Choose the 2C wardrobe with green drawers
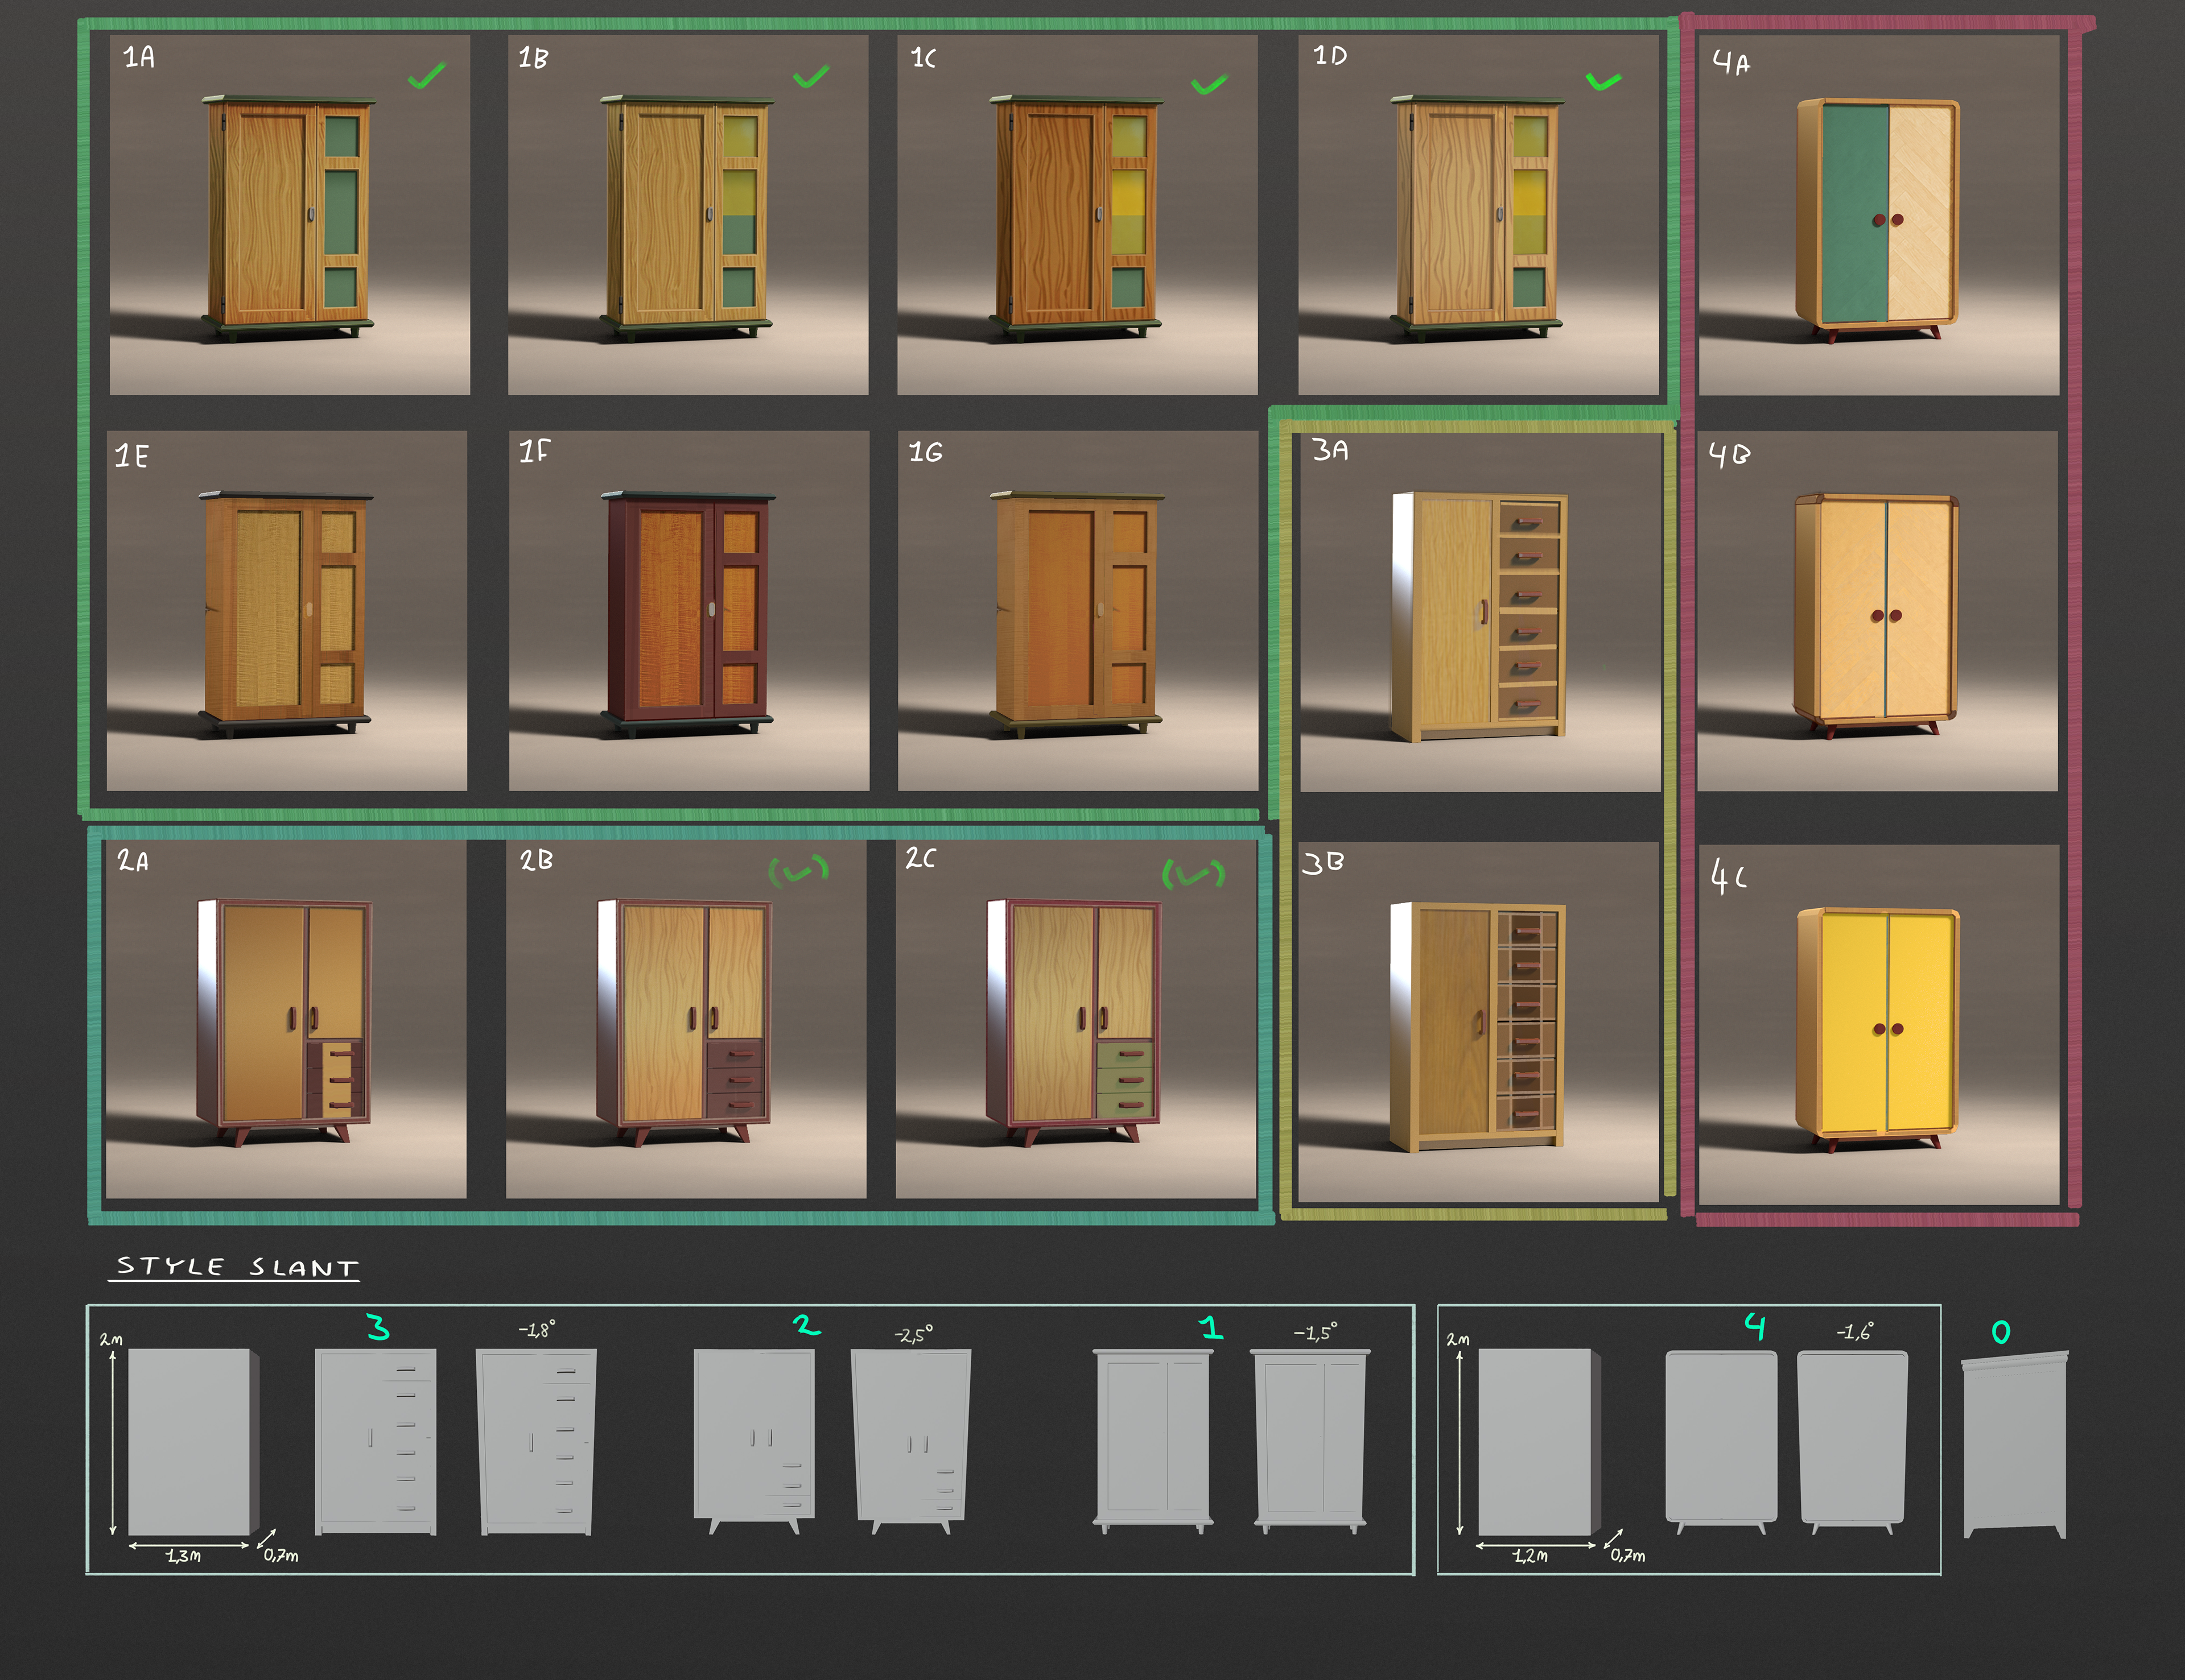Viewport: 2185px width, 1680px height. pos(1075,1019)
